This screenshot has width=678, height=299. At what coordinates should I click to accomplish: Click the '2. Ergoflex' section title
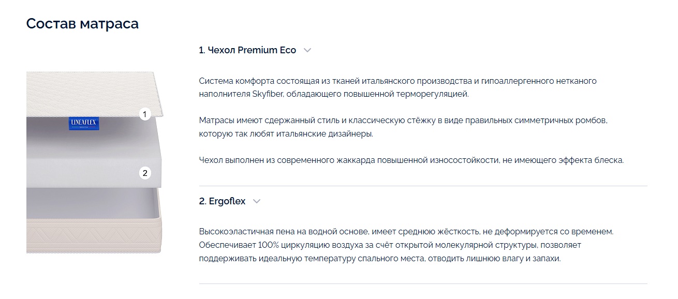point(222,201)
